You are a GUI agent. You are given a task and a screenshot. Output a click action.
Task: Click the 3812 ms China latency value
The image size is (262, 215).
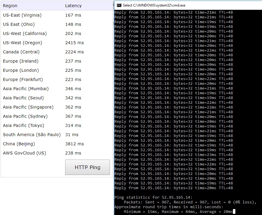point(74,144)
